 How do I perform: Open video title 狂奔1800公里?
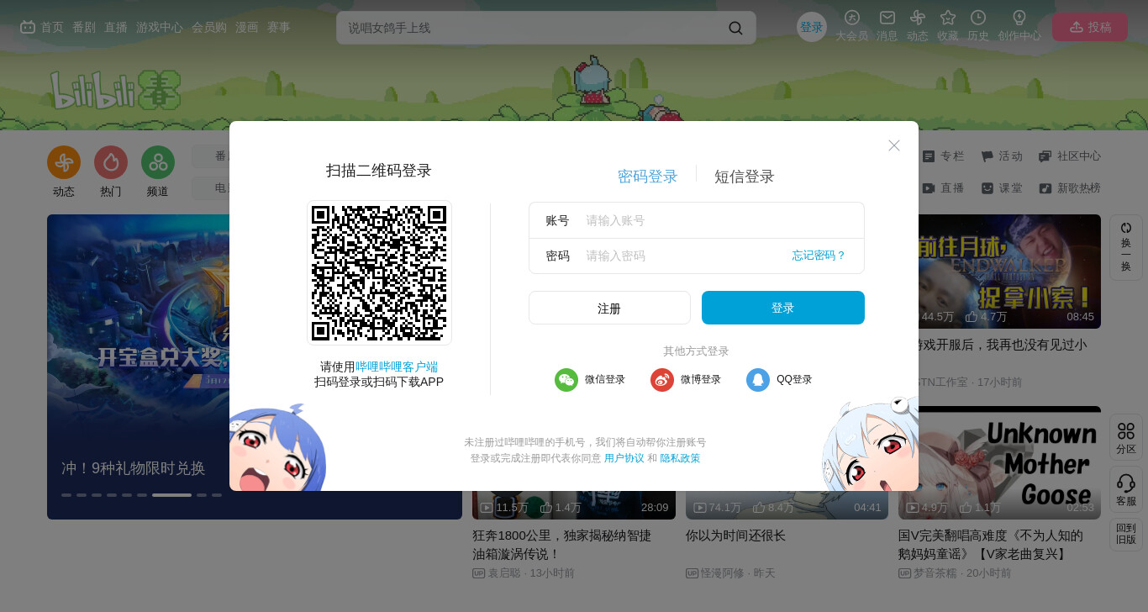(562, 545)
